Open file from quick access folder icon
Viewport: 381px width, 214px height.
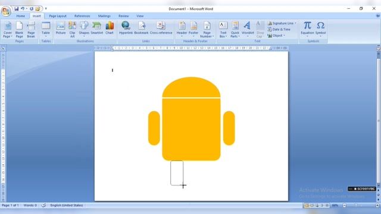click(38, 9)
